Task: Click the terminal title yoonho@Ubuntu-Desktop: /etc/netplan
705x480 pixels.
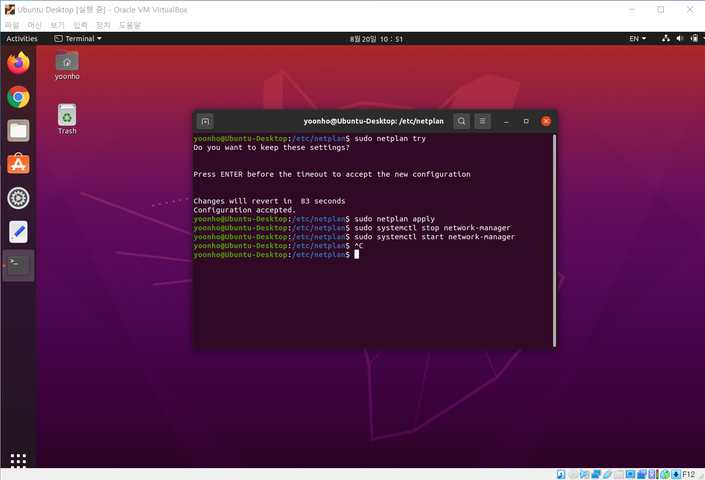Action: [x=374, y=121]
